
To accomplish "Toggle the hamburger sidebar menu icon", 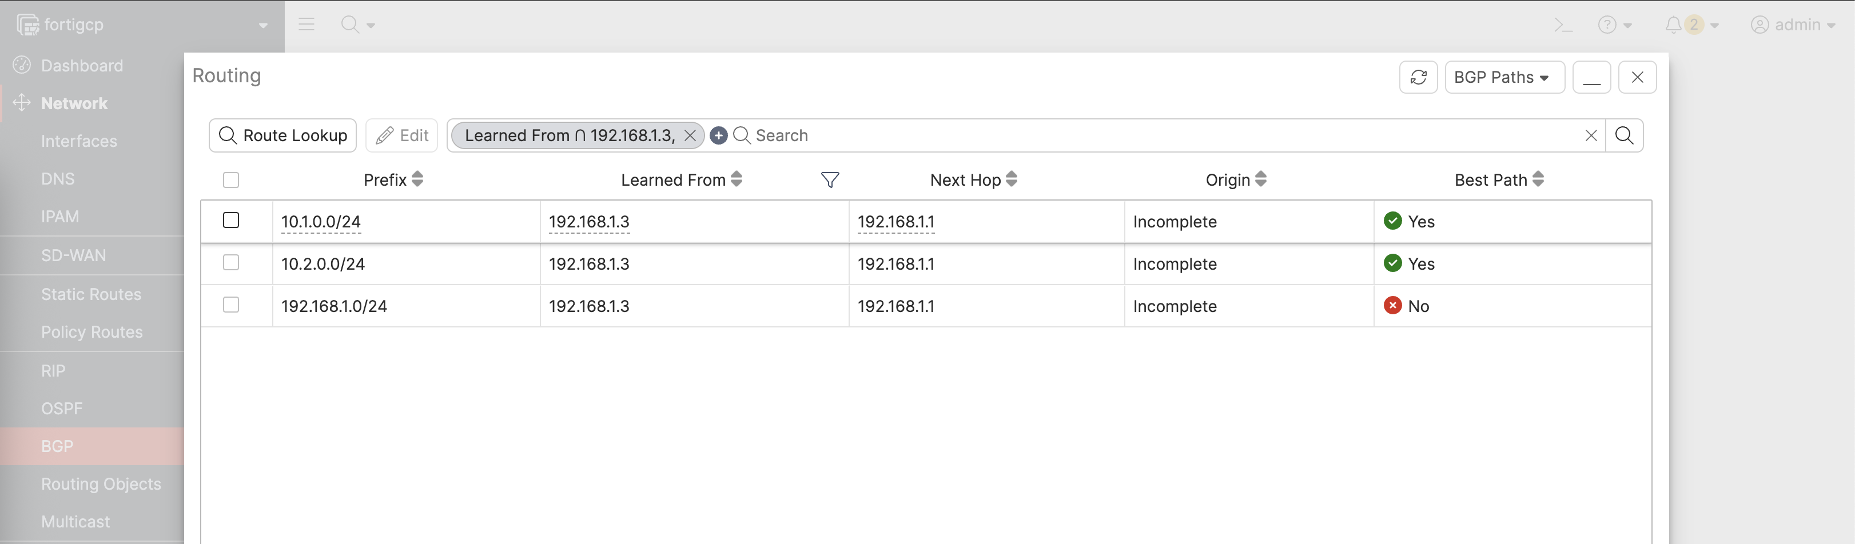I will click(x=306, y=25).
